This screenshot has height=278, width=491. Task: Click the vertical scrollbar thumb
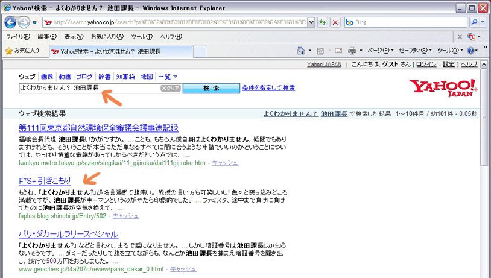coord(484,118)
